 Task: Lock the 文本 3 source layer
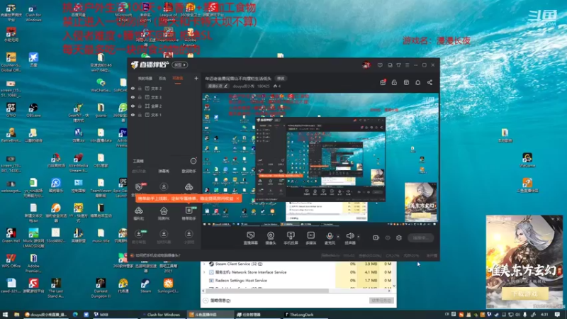click(x=140, y=97)
